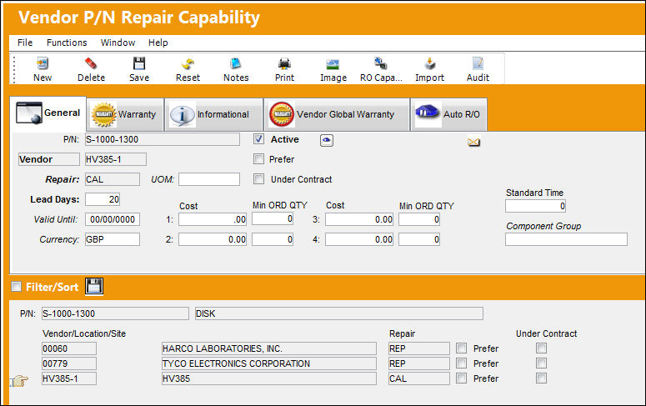Viewport: 646px width, 406px height.
Task: Click the Repair field showing CAL
Action: [x=113, y=179]
